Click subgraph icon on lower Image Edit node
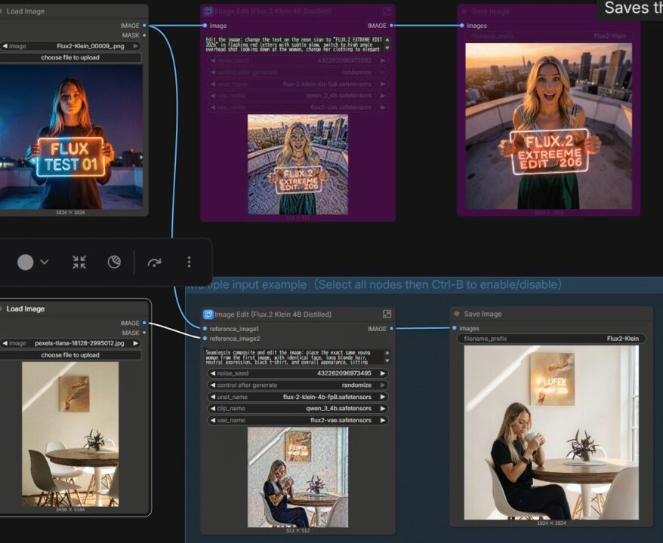663x543 pixels. point(208,314)
